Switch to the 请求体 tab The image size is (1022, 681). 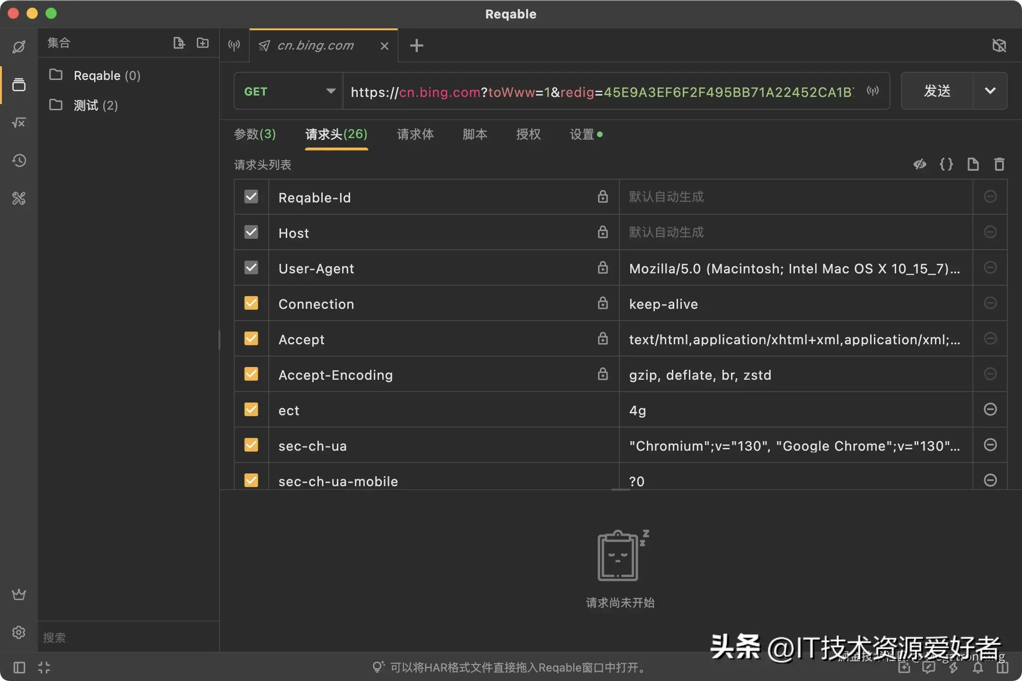pos(415,134)
